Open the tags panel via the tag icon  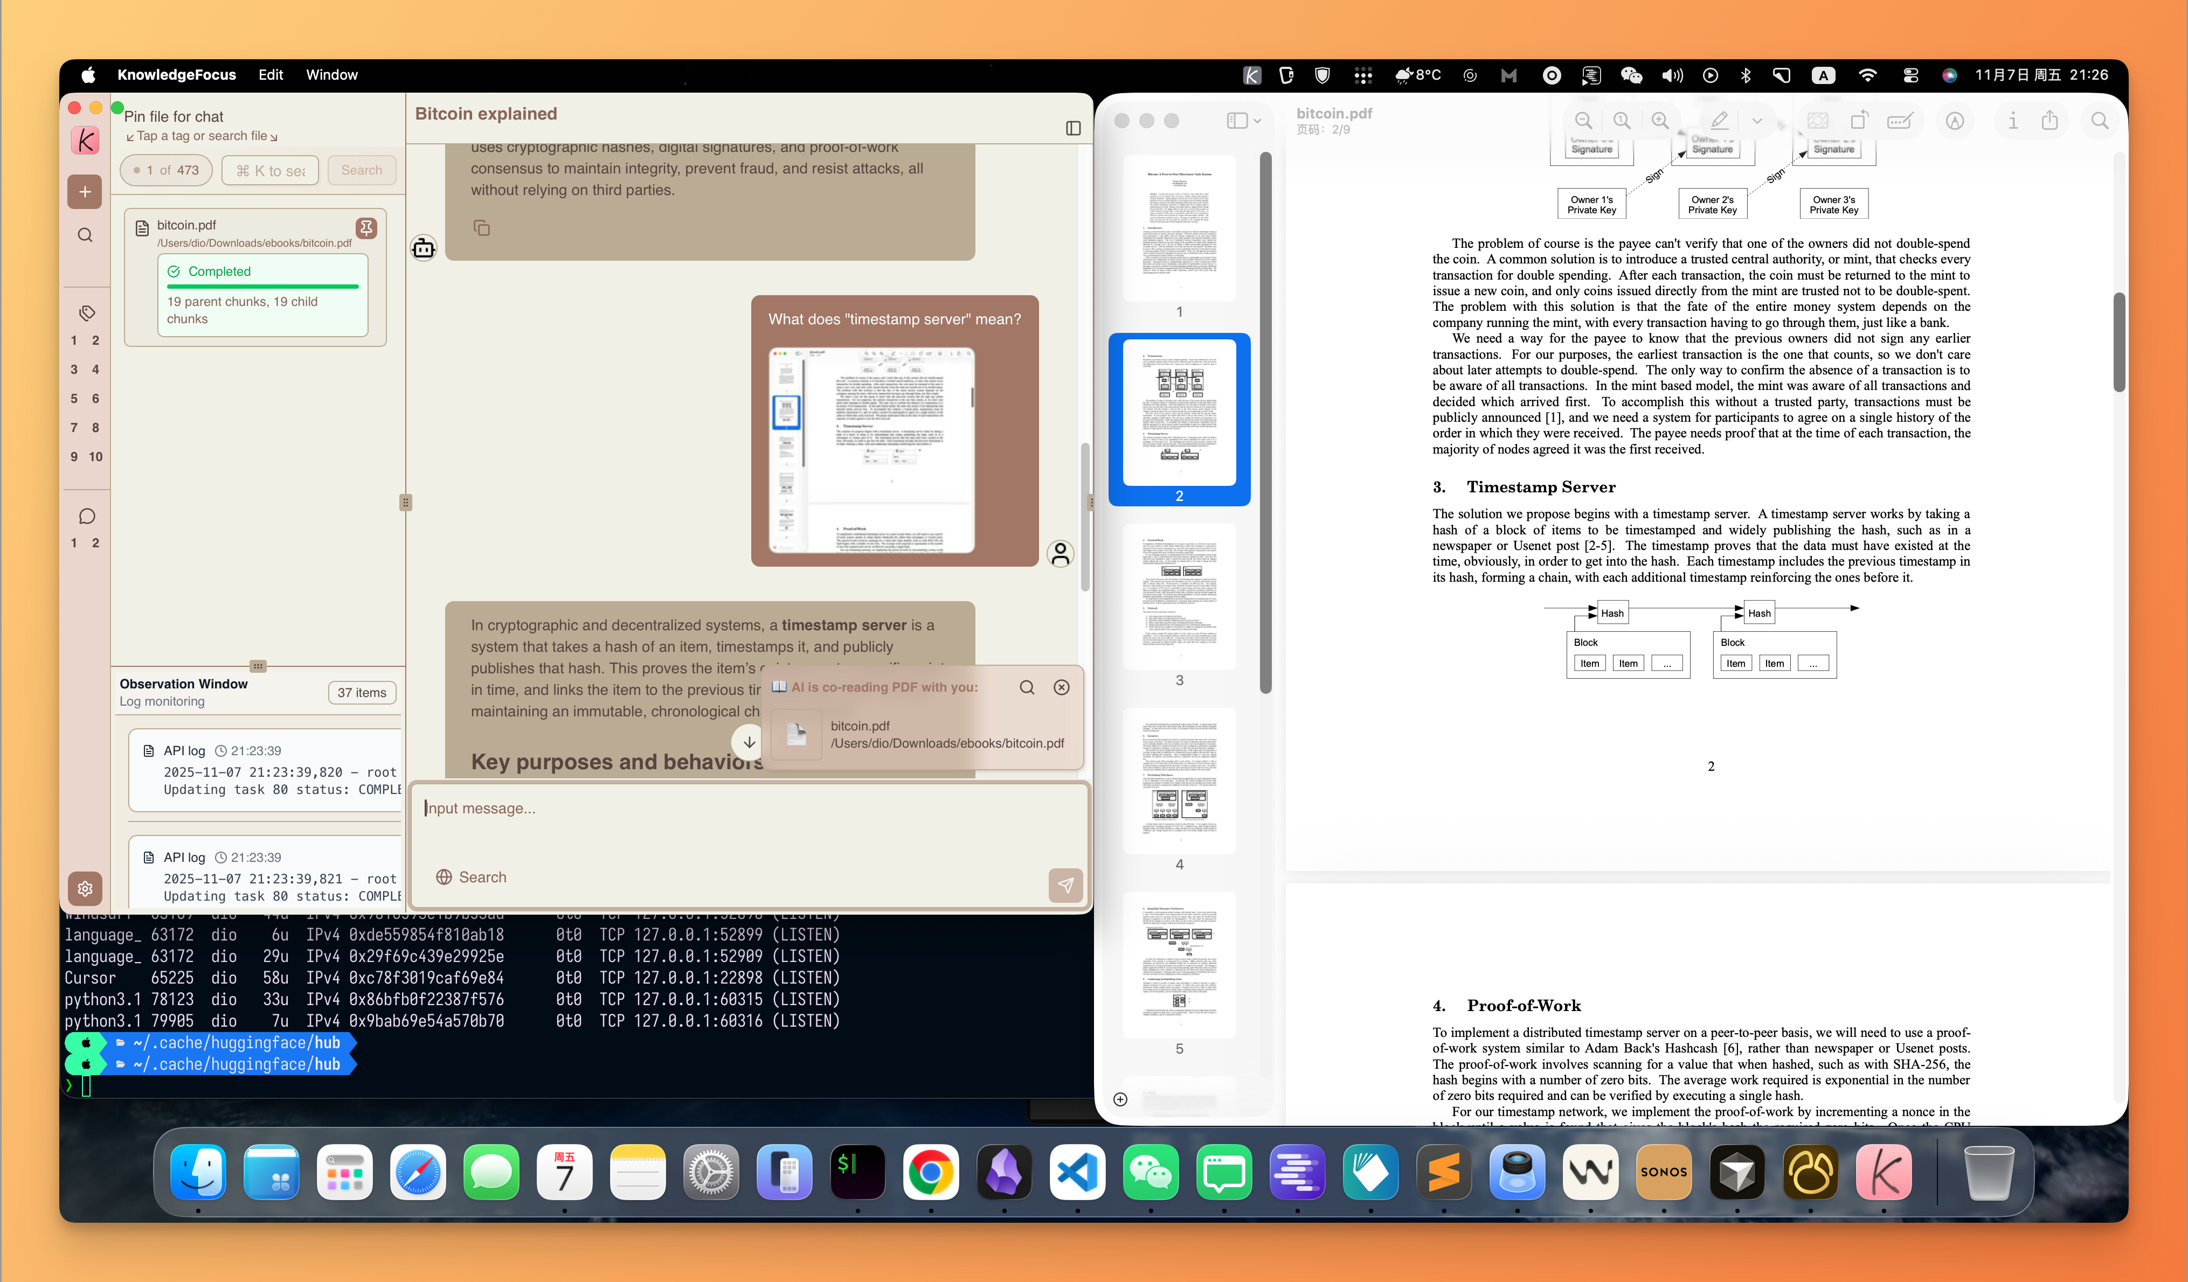pos(85,312)
